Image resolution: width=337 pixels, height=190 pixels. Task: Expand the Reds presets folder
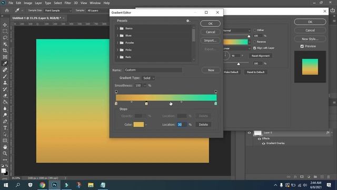tap(117, 57)
